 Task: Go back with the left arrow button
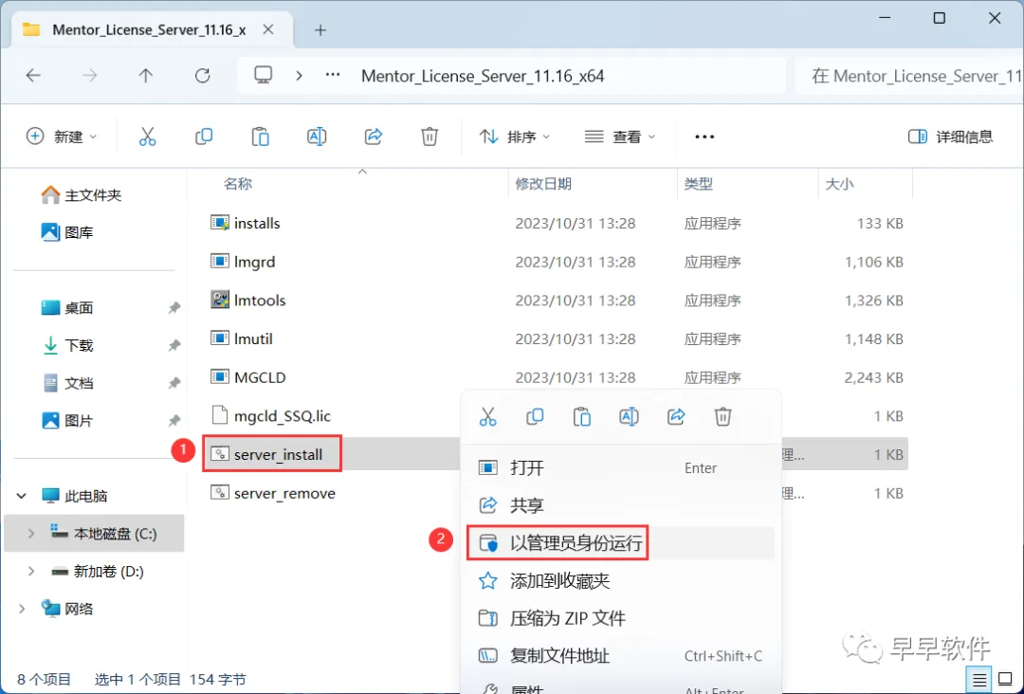coord(33,76)
